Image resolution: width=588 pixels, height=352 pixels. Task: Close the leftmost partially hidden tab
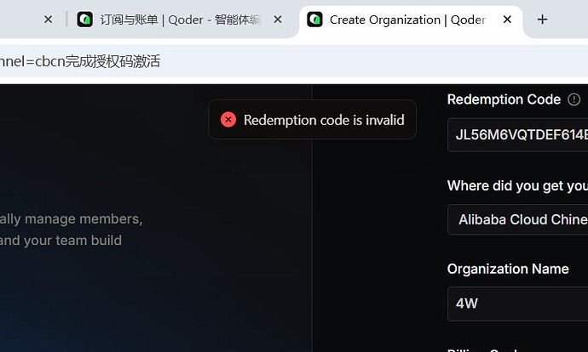point(48,20)
